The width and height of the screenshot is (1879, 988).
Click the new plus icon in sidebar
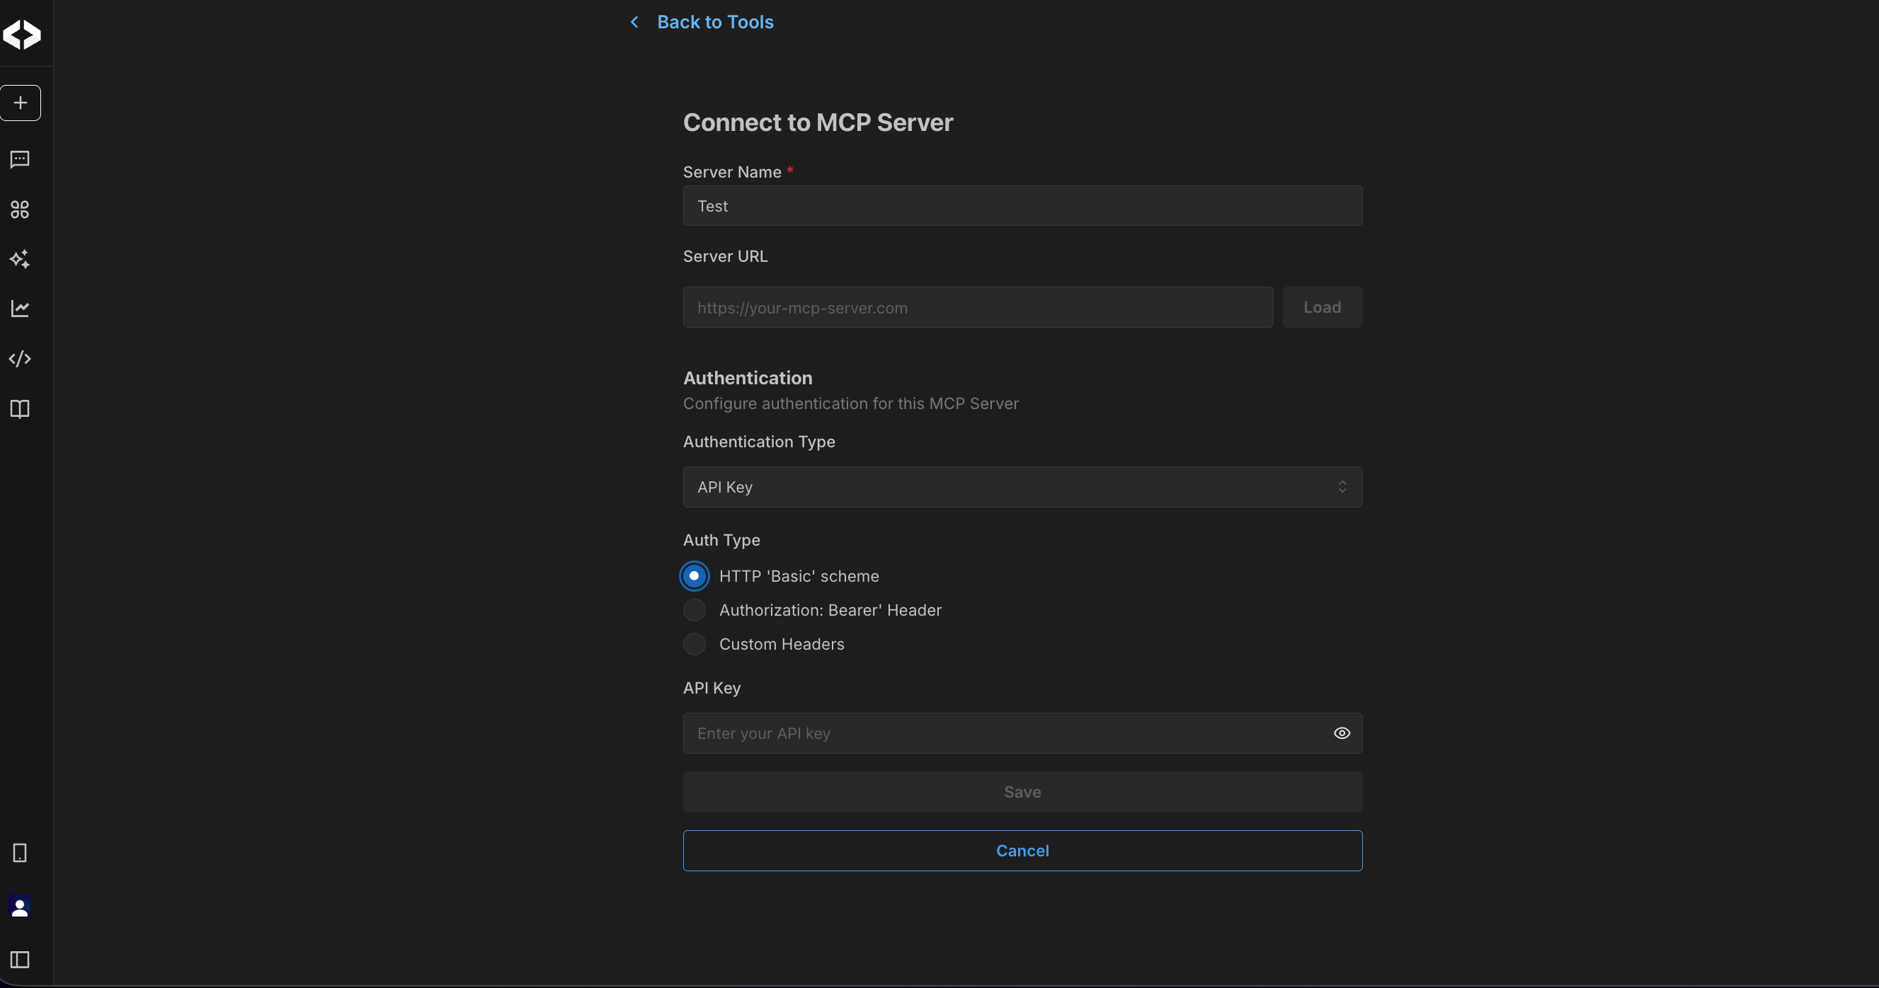point(21,103)
